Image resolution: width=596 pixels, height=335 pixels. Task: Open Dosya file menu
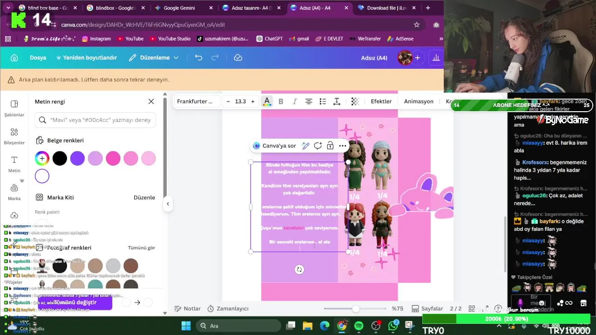(38, 58)
